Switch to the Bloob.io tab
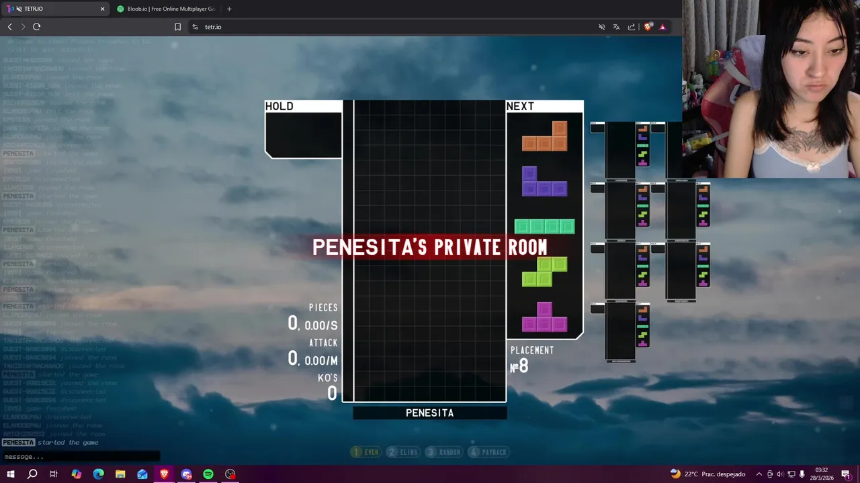Screen dimensions: 860x483 click(x=167, y=9)
